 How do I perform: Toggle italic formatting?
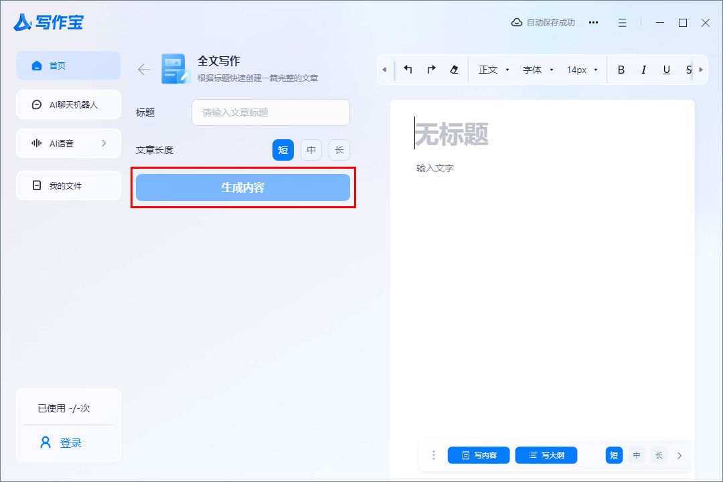click(644, 70)
